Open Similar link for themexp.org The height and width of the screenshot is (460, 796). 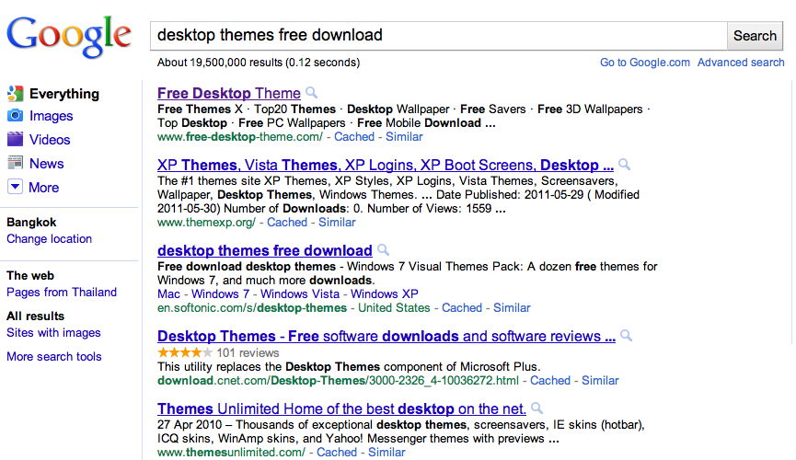click(x=337, y=223)
